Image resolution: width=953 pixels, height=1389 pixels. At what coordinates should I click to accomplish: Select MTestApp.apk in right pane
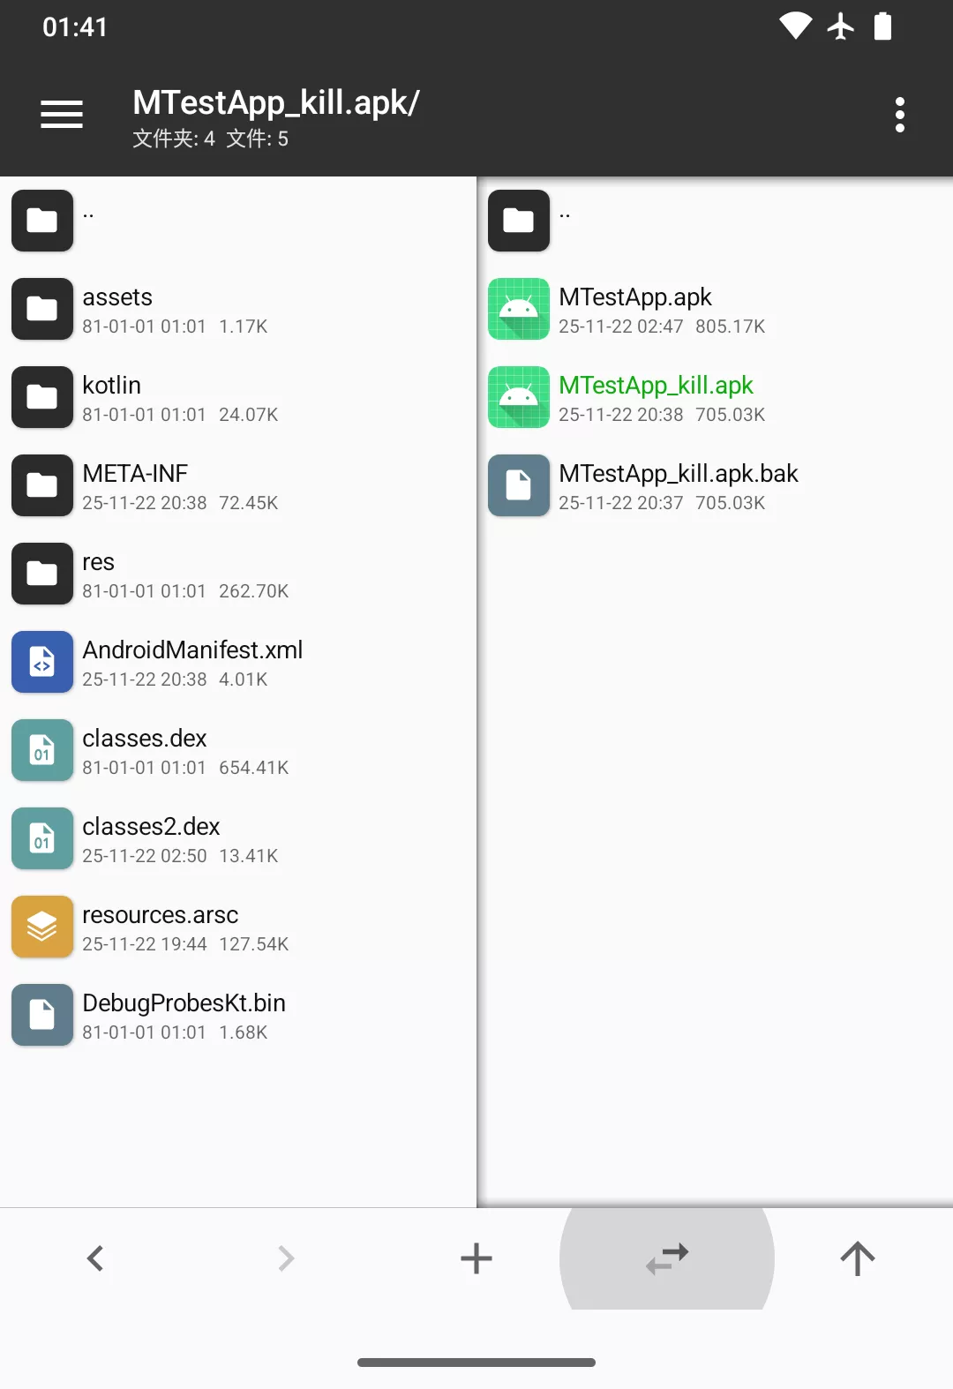pyautogui.click(x=716, y=309)
